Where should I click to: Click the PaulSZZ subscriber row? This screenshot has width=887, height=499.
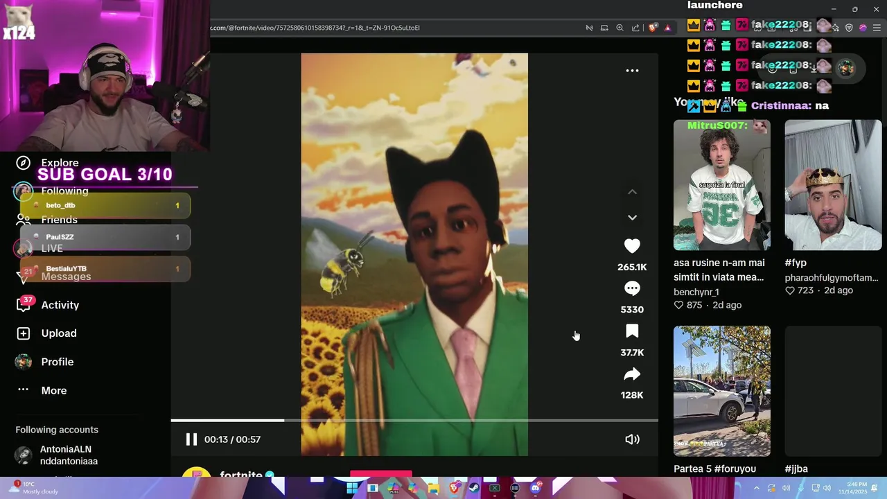click(105, 237)
